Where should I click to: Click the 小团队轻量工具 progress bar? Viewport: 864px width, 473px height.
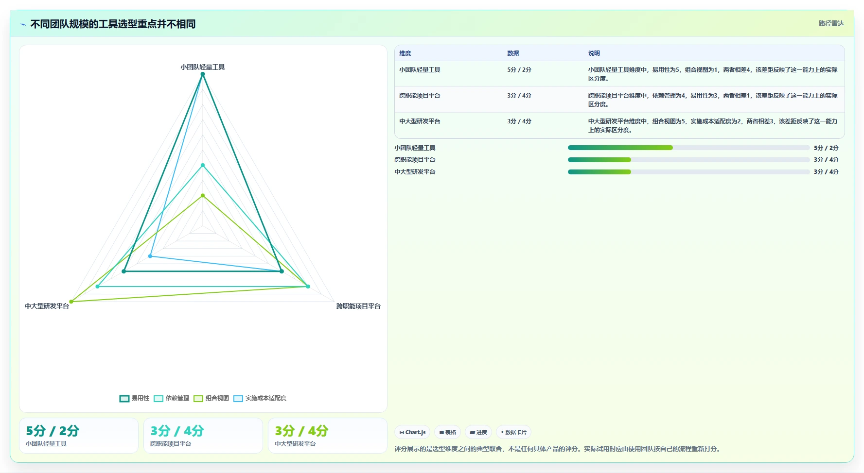688,148
